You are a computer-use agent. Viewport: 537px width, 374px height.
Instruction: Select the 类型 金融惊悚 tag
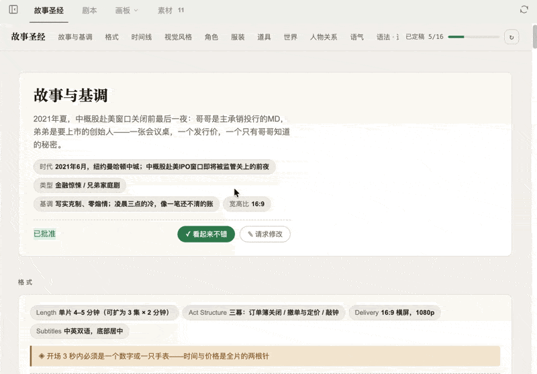pos(80,185)
